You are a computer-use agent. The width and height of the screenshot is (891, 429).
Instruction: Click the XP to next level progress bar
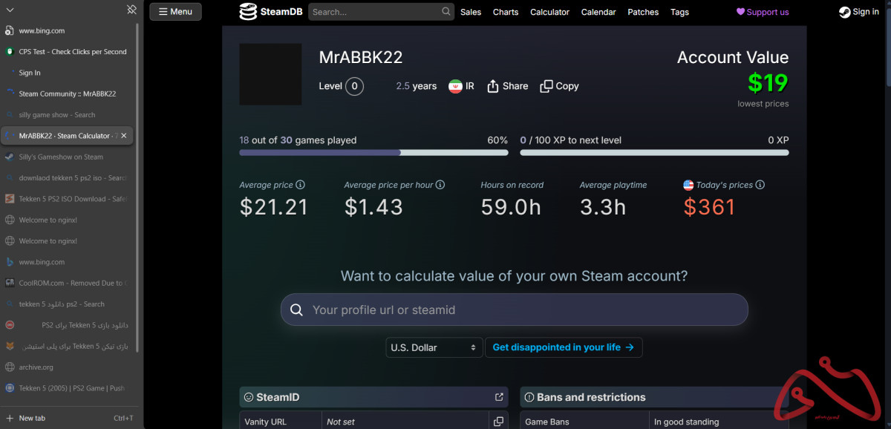point(654,152)
